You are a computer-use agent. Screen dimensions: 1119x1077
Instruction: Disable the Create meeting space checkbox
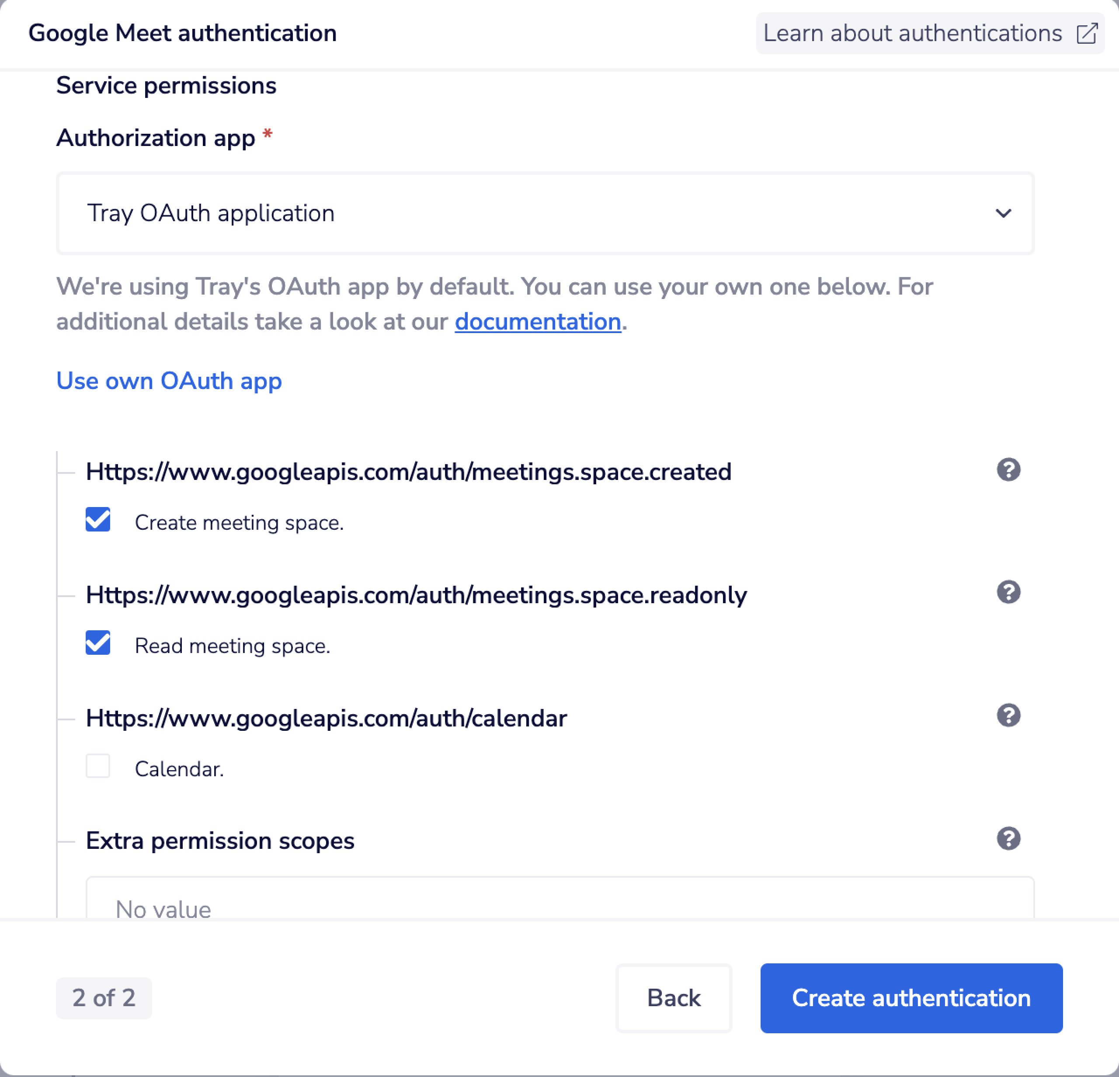click(97, 520)
